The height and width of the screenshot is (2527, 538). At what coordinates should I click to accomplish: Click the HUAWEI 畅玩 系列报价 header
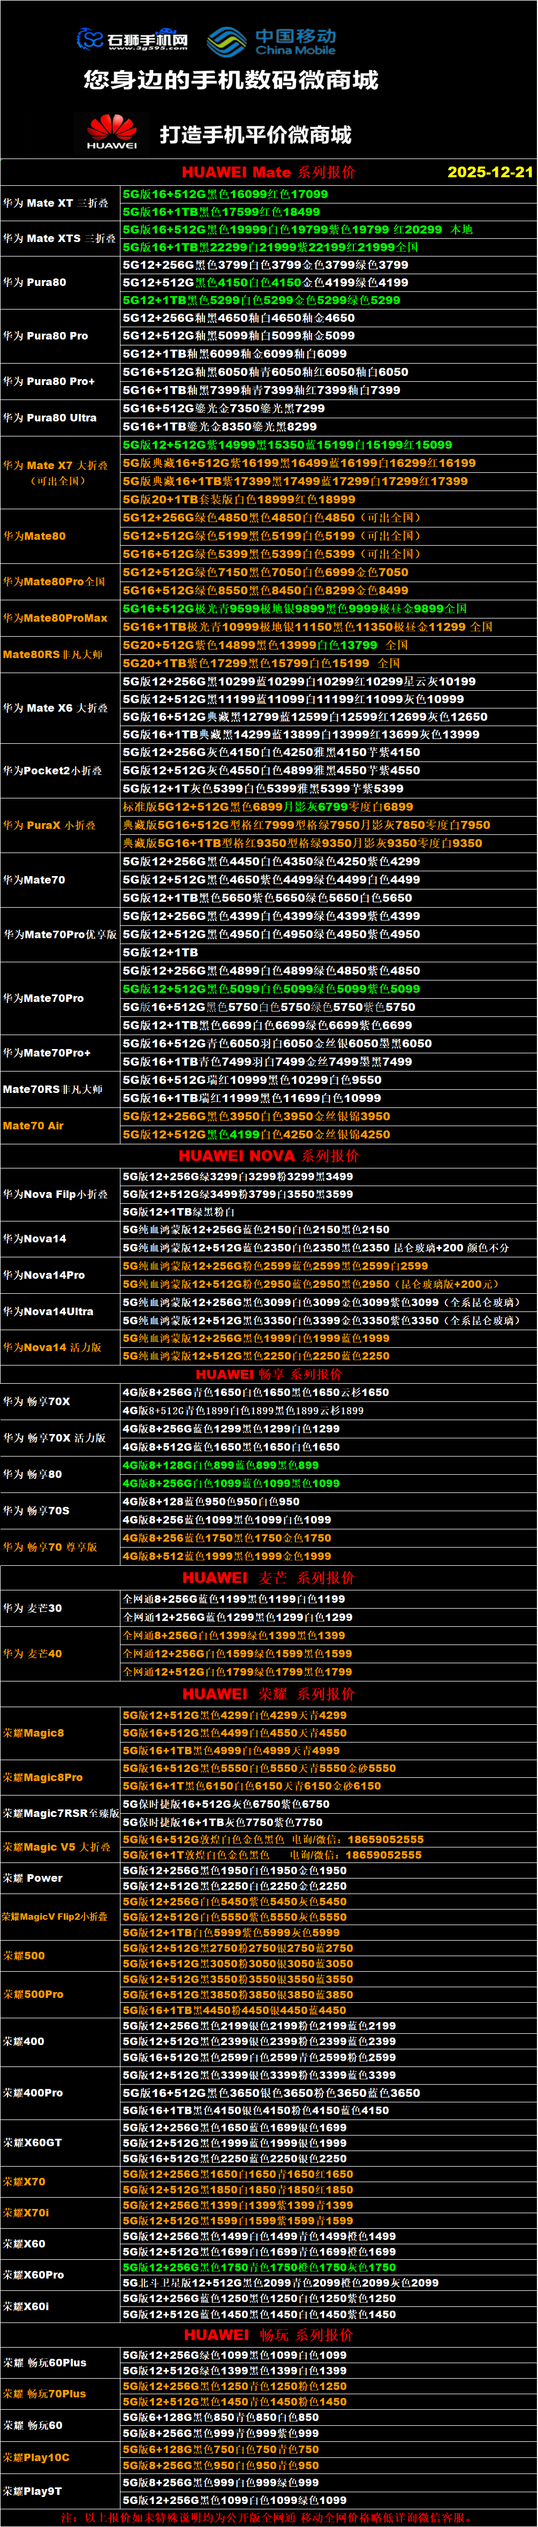tap(268, 2335)
